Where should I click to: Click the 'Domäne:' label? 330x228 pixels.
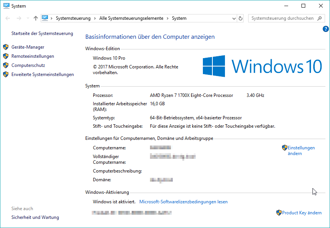pyautogui.click(x=102, y=180)
